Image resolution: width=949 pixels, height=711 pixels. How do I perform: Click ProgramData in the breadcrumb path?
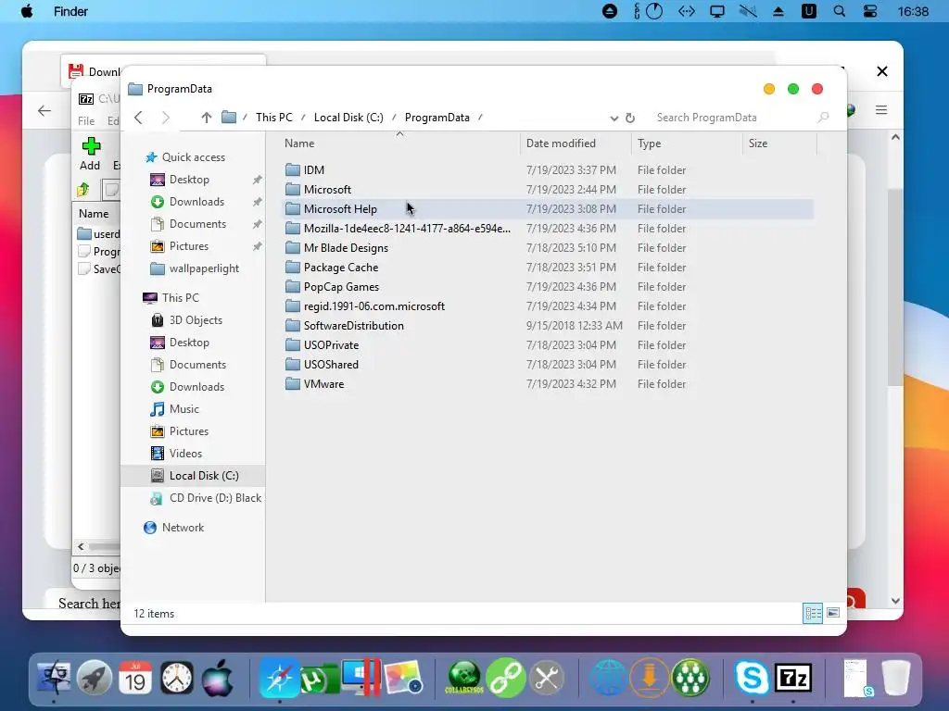[437, 118]
